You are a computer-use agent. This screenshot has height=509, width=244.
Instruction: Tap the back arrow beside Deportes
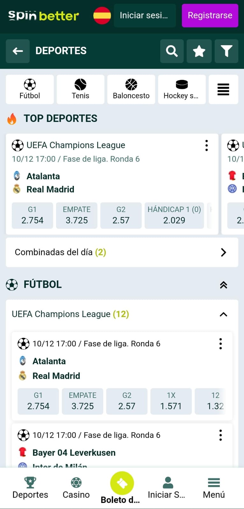click(18, 51)
